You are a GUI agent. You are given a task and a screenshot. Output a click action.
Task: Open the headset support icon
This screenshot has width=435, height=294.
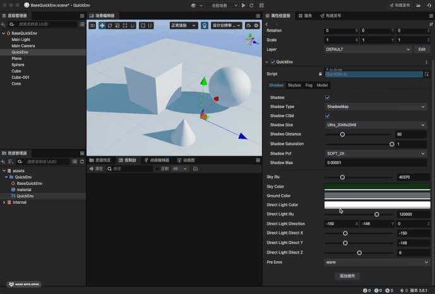[x=429, y=5]
